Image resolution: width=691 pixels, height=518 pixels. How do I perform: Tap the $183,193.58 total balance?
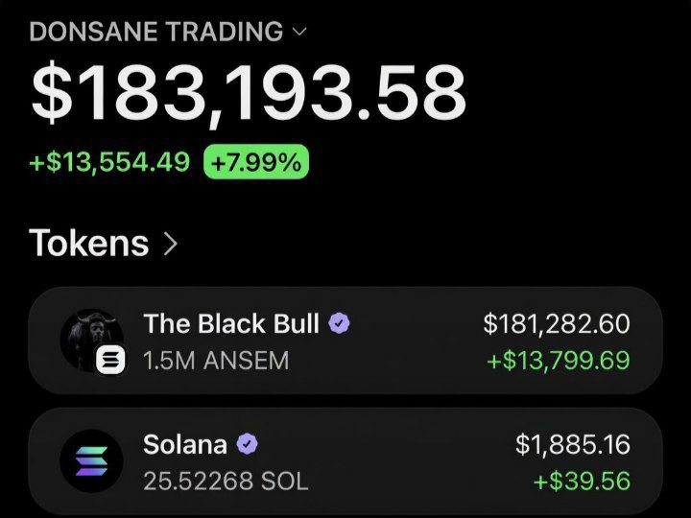point(249,92)
